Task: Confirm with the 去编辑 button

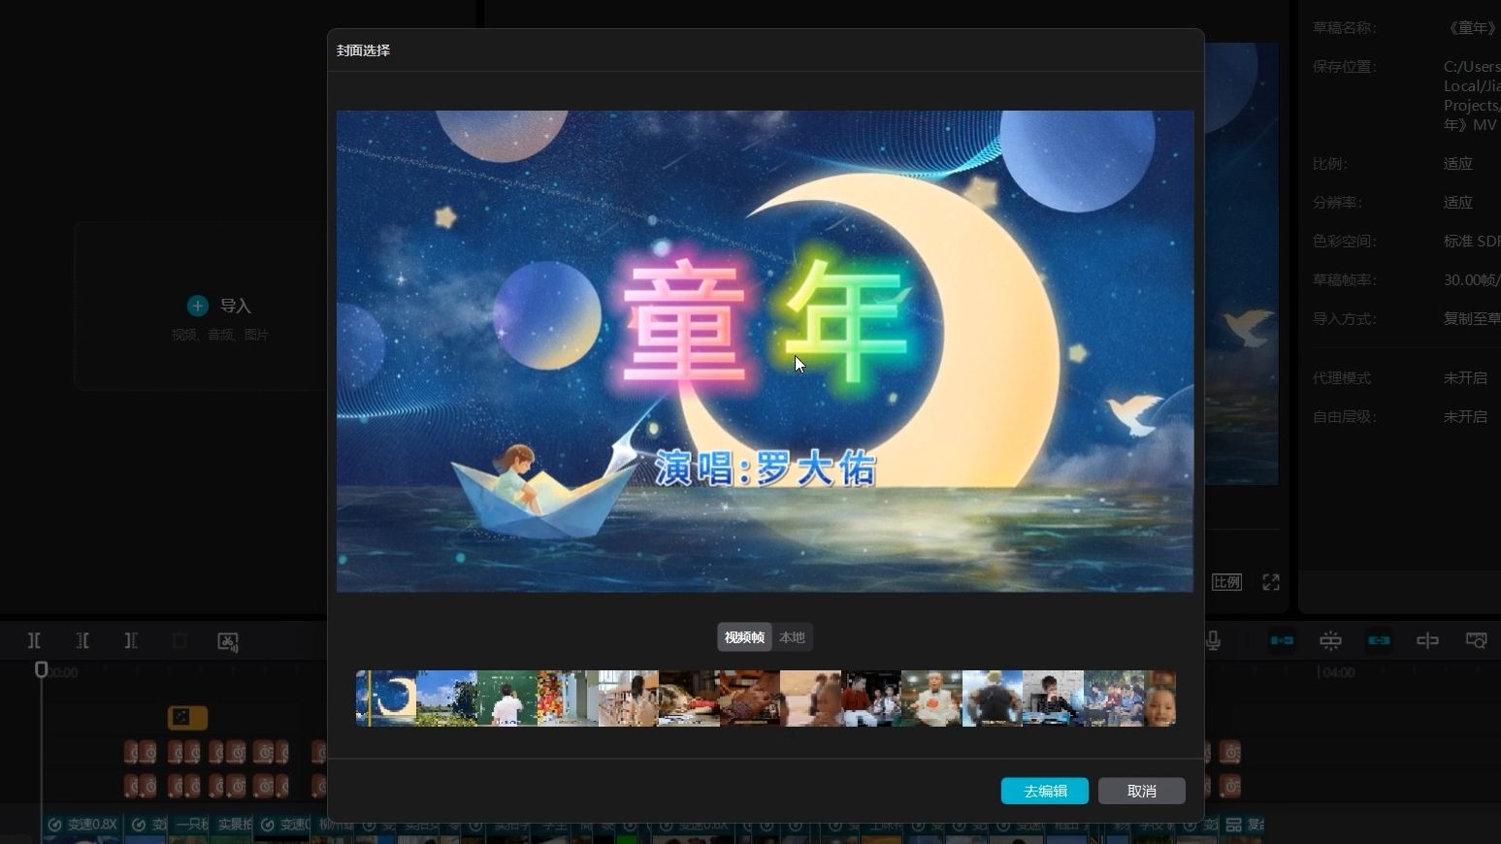Action: pyautogui.click(x=1045, y=791)
